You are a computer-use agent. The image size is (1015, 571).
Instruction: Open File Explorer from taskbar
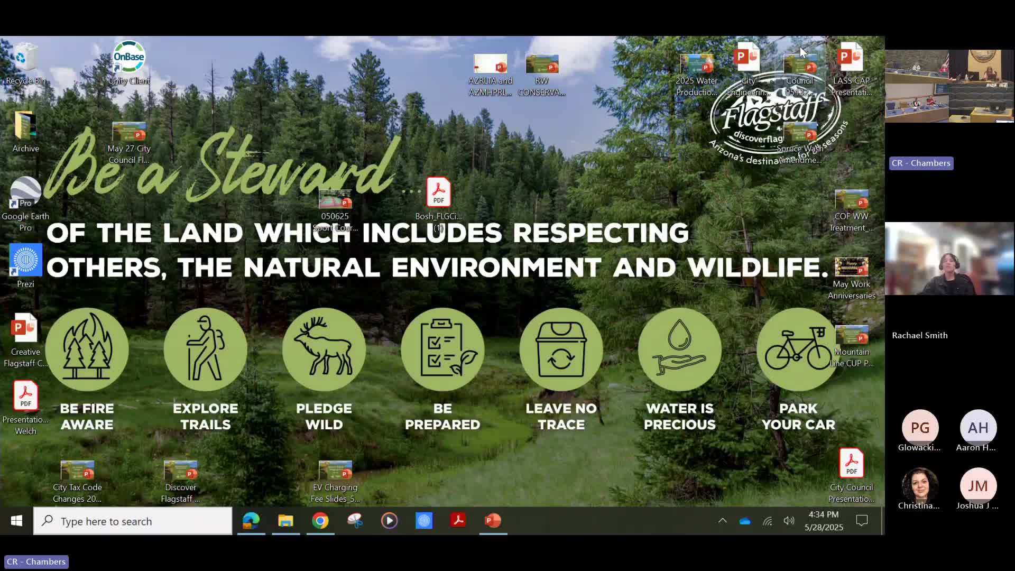pos(285,521)
